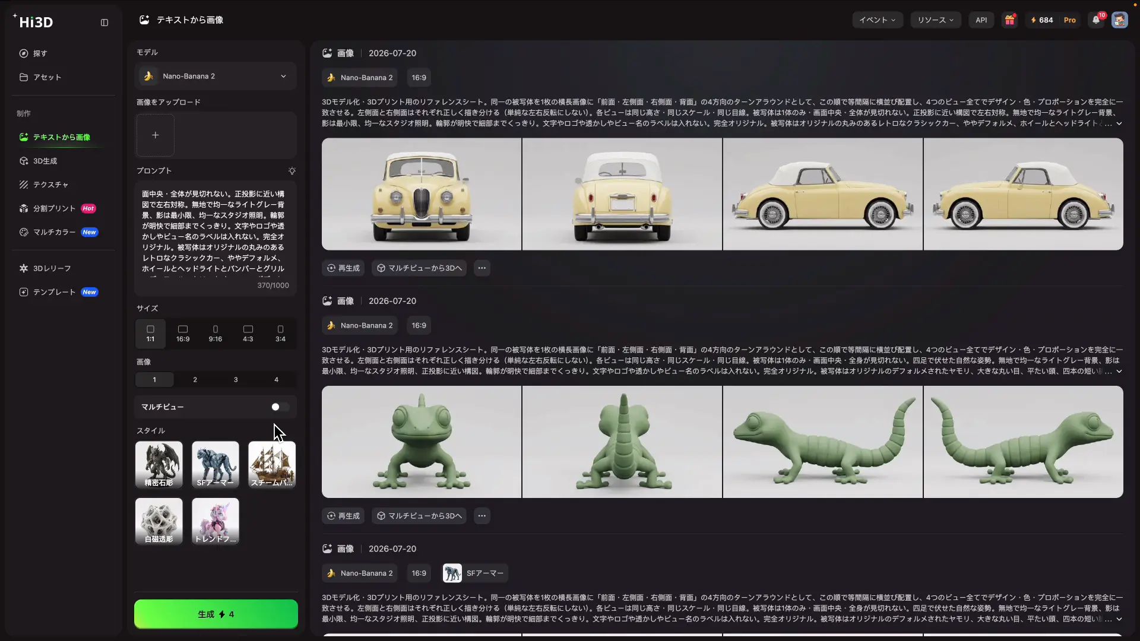Open the car rear view image
Screen dimensions: 1140x641
point(622,194)
